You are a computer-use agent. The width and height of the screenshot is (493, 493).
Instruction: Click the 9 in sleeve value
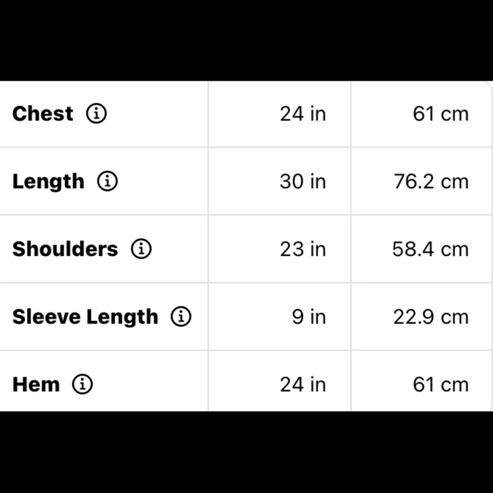tap(309, 317)
